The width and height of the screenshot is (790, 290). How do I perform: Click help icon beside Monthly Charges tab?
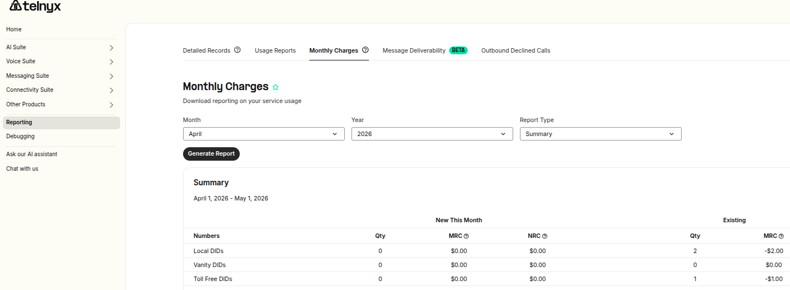pos(366,50)
